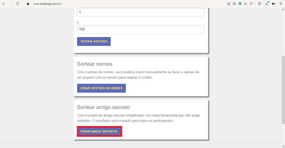Open the extensions cube icon
The width and height of the screenshot is (285, 148).
click(259, 4)
